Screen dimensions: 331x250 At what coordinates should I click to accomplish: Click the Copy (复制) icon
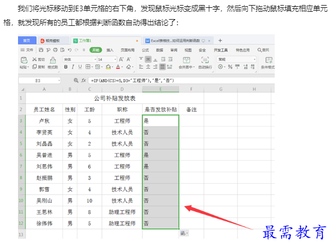coord(34,67)
